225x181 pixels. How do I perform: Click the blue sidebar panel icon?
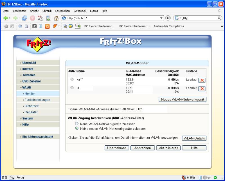40,26
